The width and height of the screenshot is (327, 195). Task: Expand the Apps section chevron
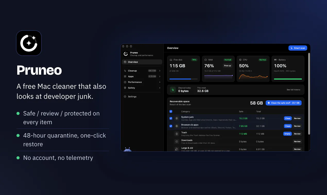(x=160, y=76)
